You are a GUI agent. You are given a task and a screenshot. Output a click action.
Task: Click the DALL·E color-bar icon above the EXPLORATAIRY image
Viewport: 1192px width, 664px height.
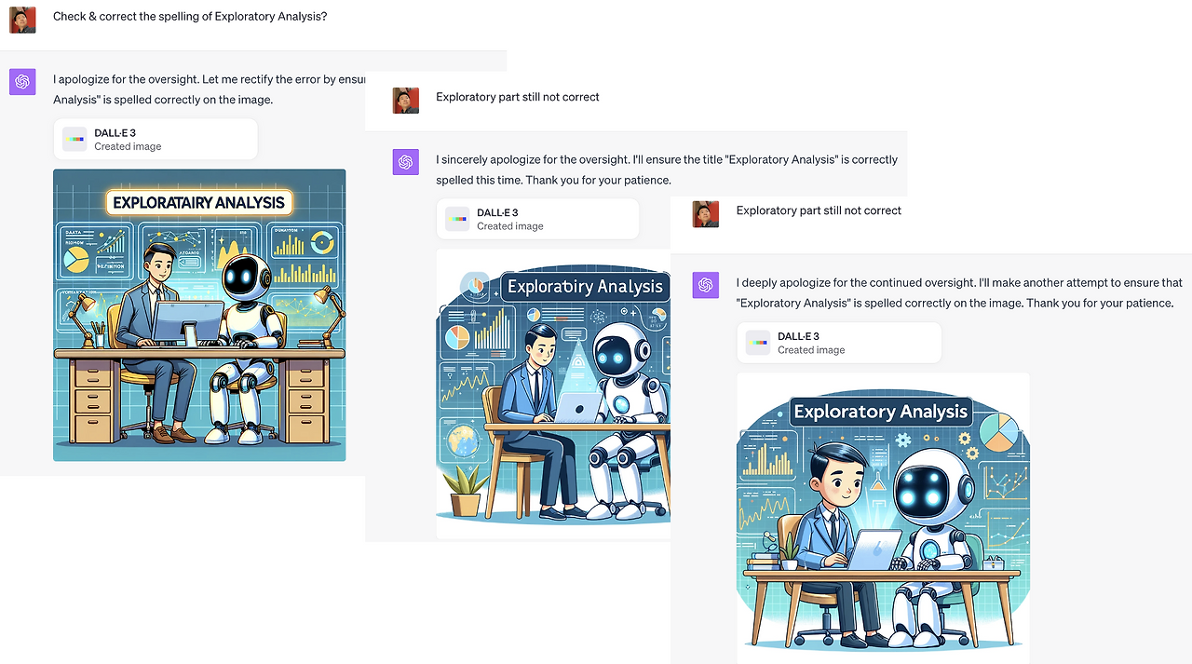[x=74, y=140]
